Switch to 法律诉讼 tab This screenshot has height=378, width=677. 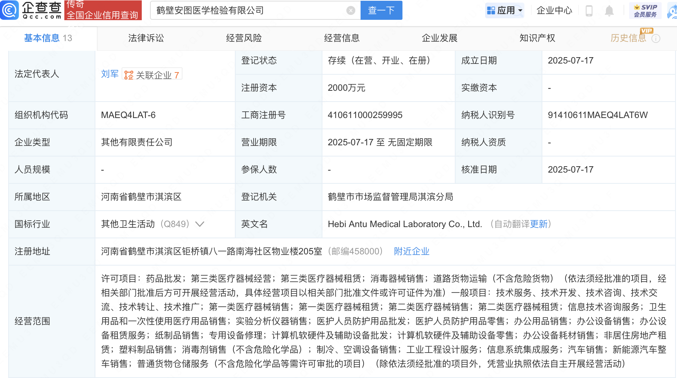coord(146,38)
